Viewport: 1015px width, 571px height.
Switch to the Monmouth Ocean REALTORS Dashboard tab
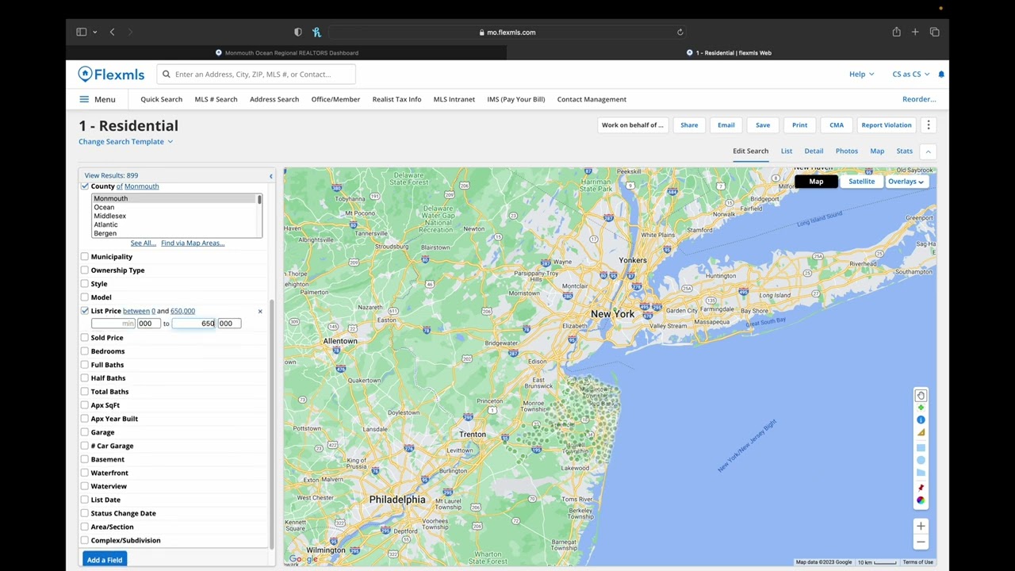click(286, 53)
